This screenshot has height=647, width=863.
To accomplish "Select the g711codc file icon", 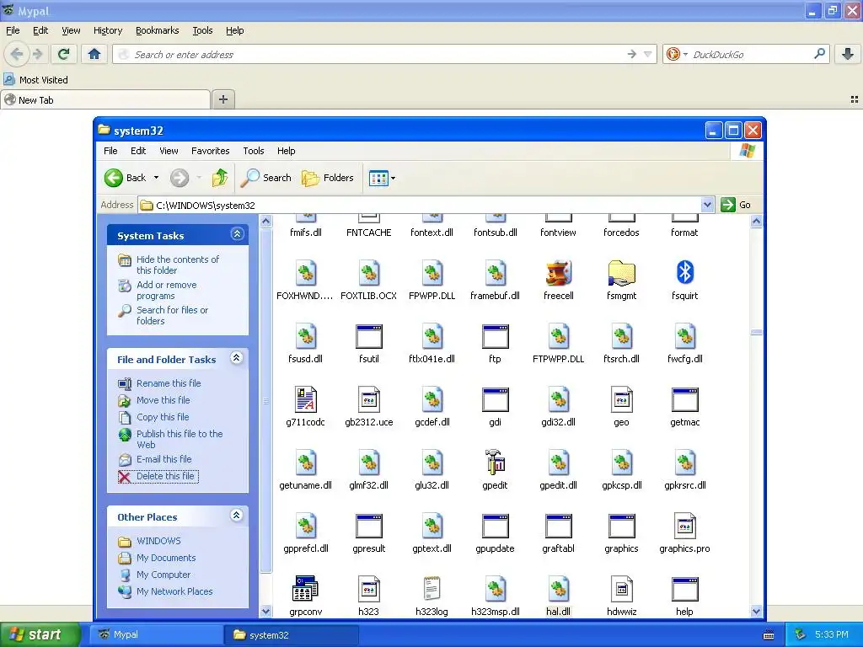I will click(305, 399).
